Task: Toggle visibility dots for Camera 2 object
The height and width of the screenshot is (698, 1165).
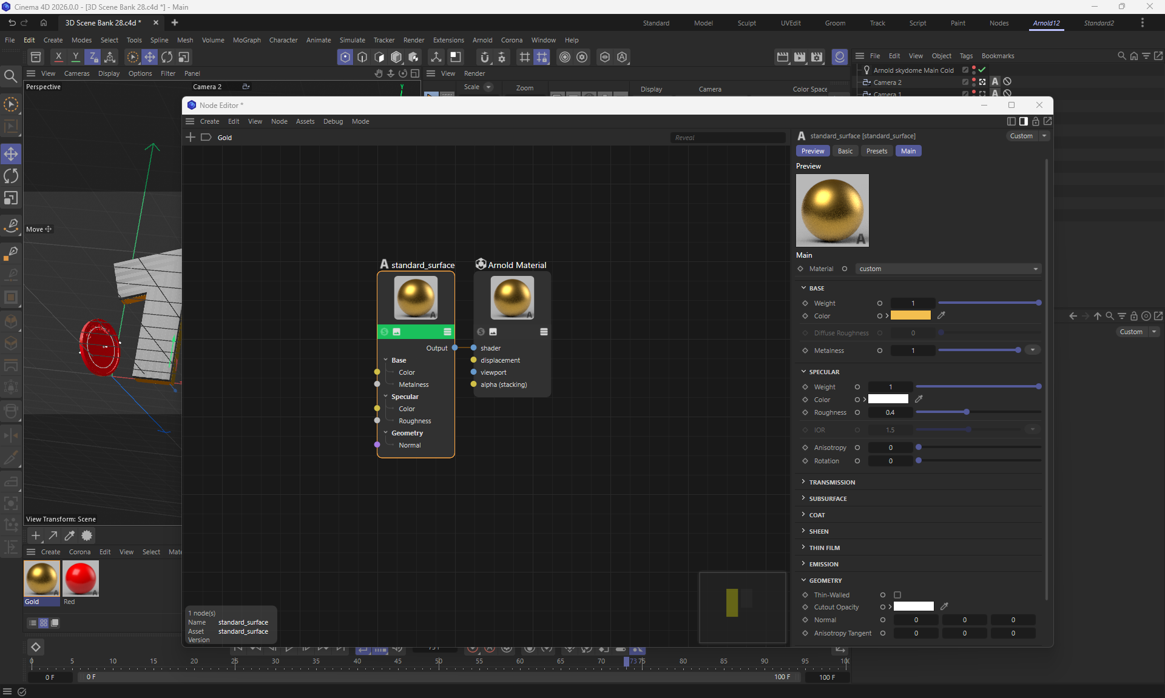Action: pos(974,82)
